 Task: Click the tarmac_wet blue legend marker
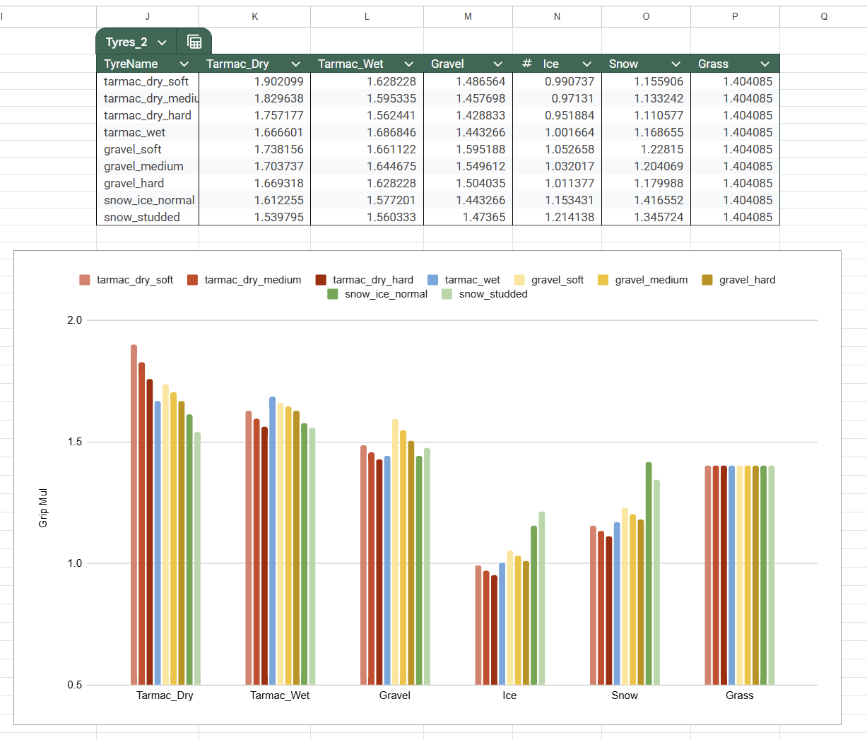coord(433,280)
